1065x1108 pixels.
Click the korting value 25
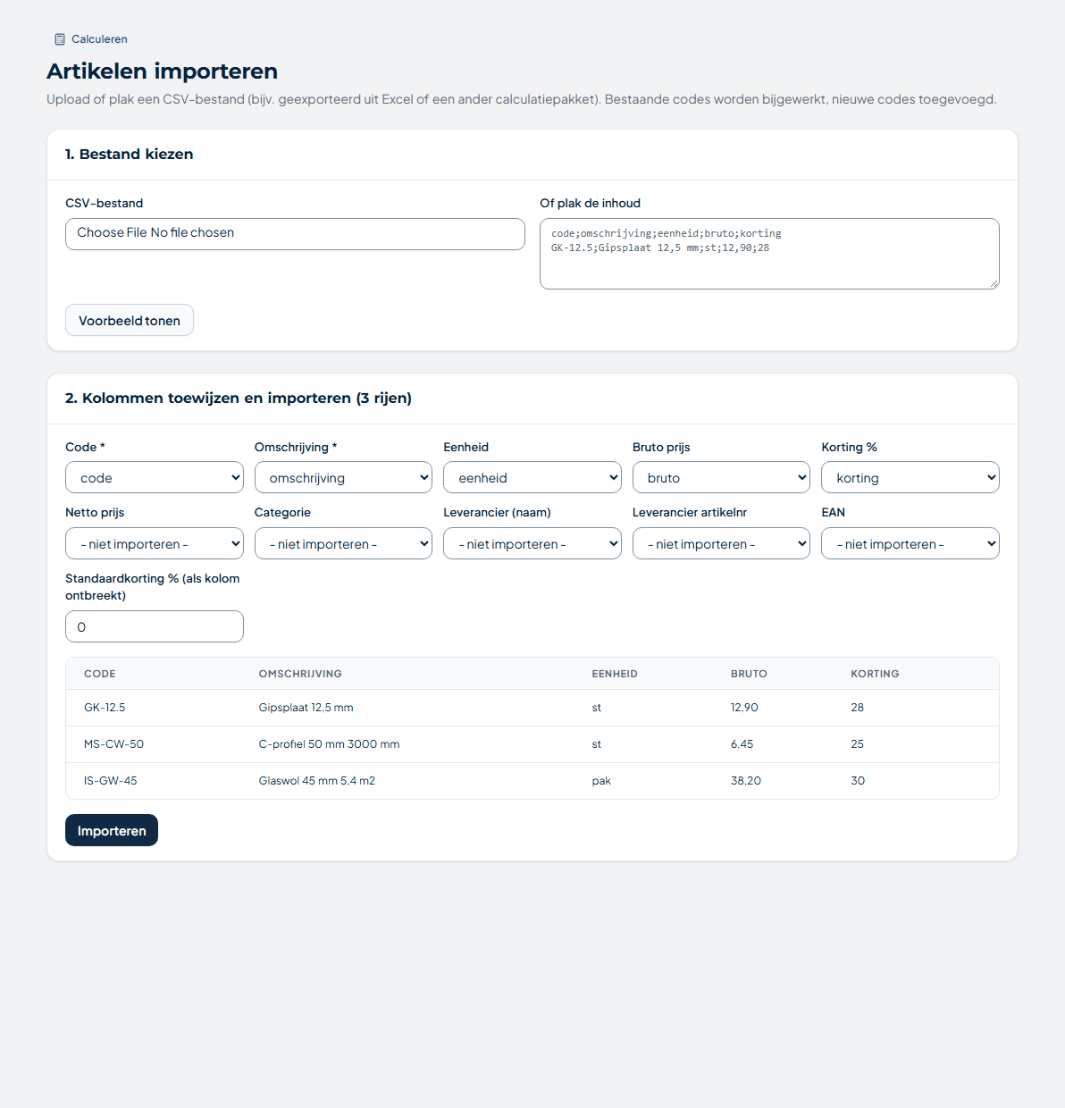click(x=857, y=744)
